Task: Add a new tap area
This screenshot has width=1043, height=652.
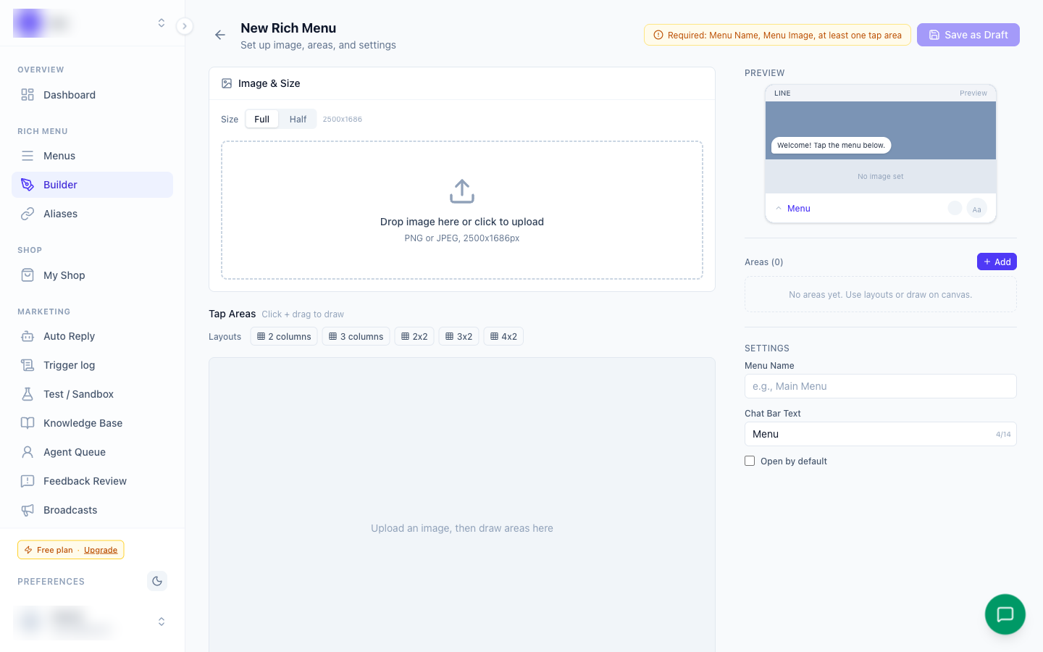Action: click(x=997, y=262)
